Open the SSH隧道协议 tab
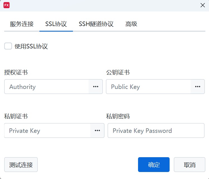 pyautogui.click(x=96, y=24)
